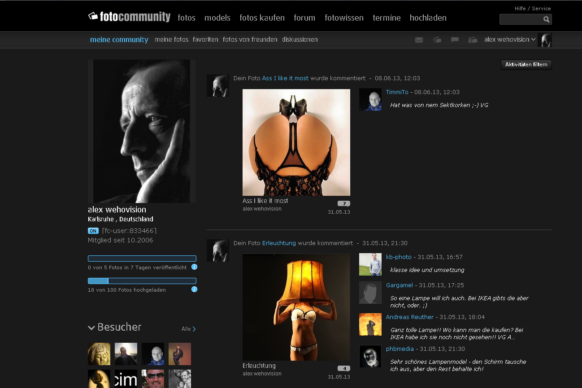Open the comments speech bubble icon
This screenshot has height=388, width=582.
point(455,40)
